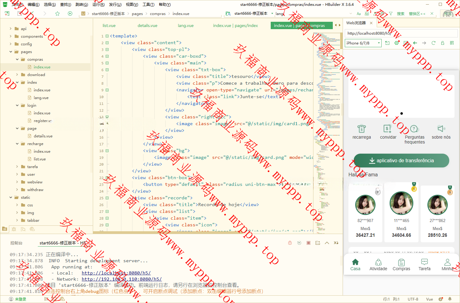The width and height of the screenshot is (460, 303).
Task: Collapse the pages folder in project tree
Action: (x=11, y=52)
